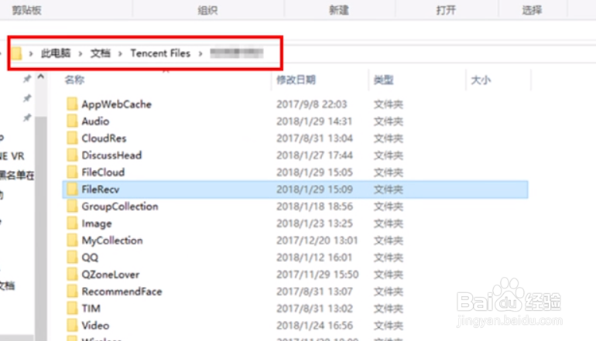
Task: Expand the chevron after 此电脑 in address bar
Action: pyautogui.click(x=80, y=53)
